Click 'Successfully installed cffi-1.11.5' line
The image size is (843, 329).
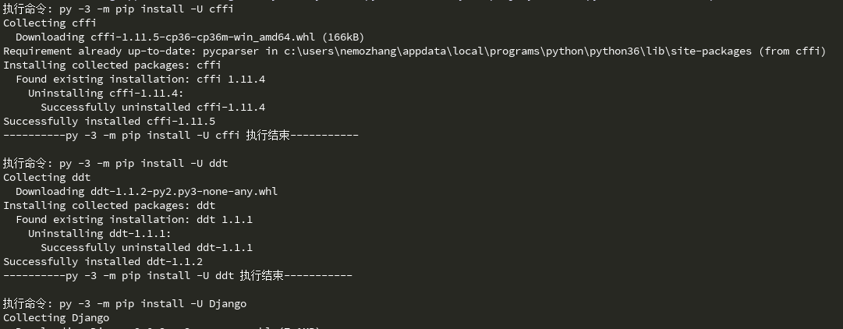click(109, 121)
